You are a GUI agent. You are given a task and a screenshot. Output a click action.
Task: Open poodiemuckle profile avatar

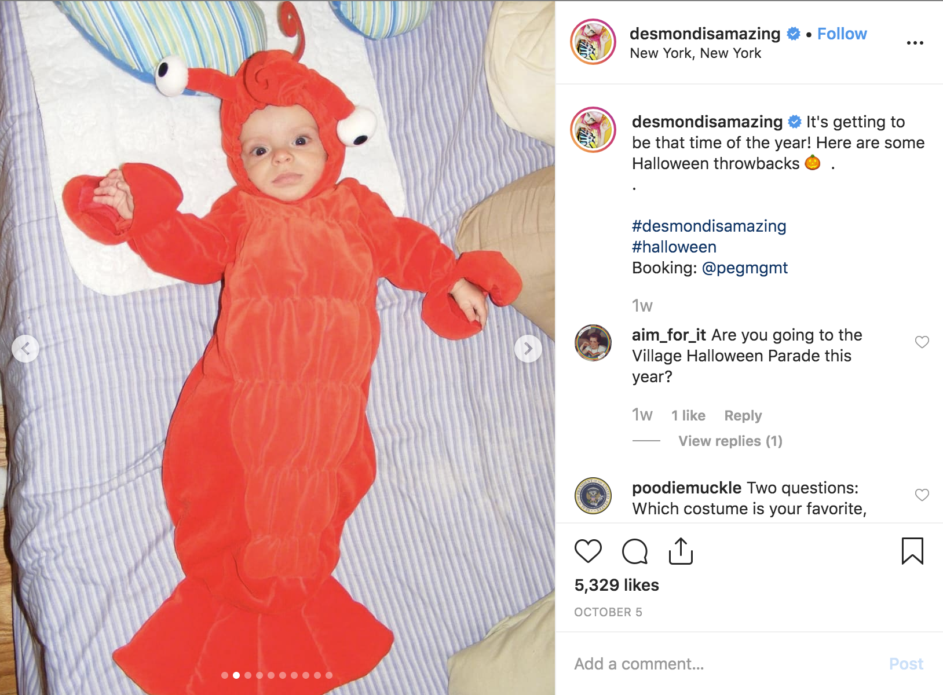[x=593, y=496]
